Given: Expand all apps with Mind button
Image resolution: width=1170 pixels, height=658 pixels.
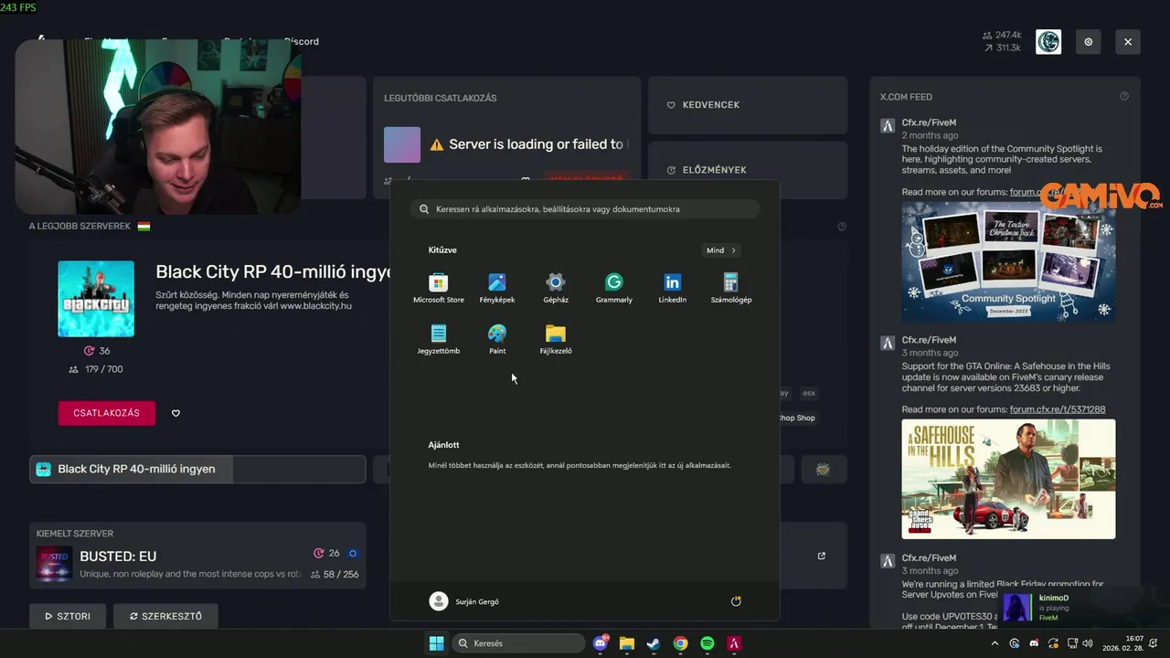Looking at the screenshot, I should pyautogui.click(x=721, y=250).
